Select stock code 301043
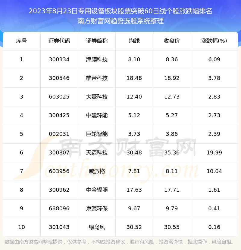This screenshot has width=241, height=250. click(59, 227)
